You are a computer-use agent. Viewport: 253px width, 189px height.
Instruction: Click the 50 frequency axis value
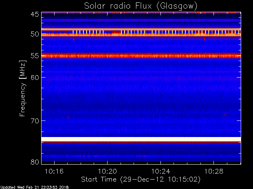pos(35,34)
